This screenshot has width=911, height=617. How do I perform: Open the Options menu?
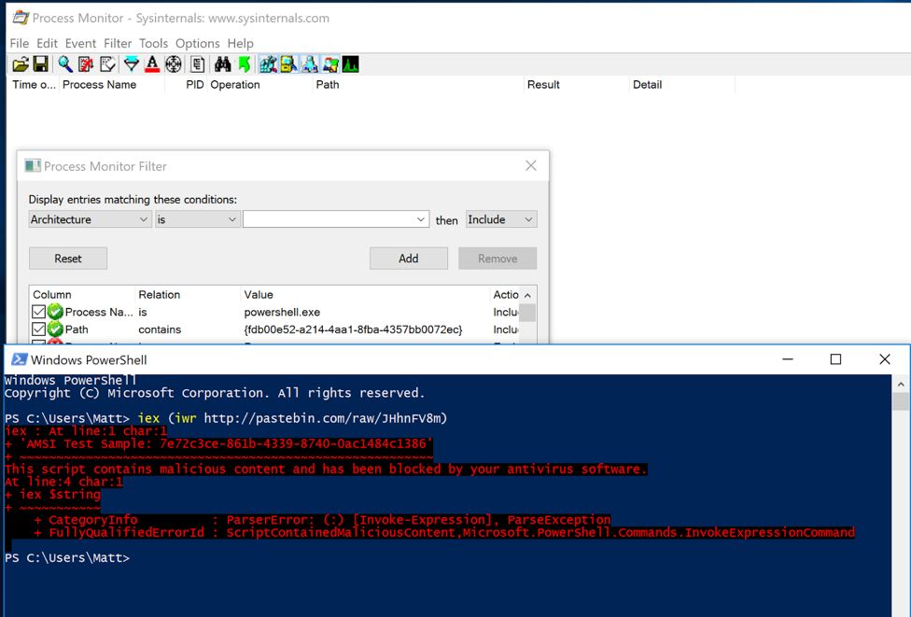(x=197, y=43)
